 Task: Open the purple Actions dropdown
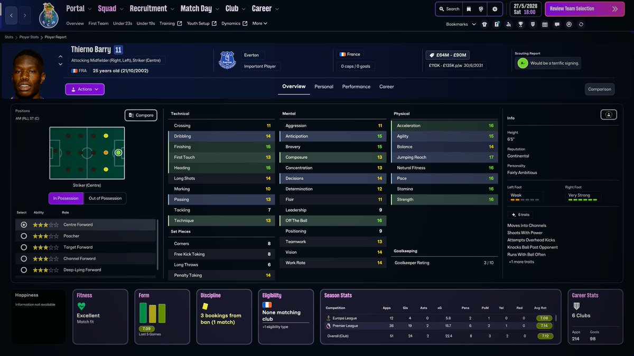pyautogui.click(x=85, y=89)
